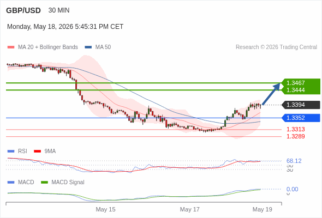Click the Research © 2026 Trading Central credit
This screenshot has height=218, width=322.
pos(276,47)
